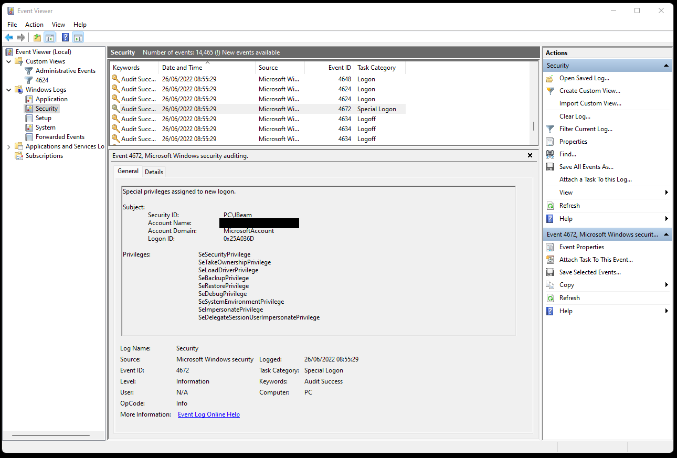Image resolution: width=677 pixels, height=458 pixels.
Task: Open the View menu in menu bar
Action: (x=58, y=25)
